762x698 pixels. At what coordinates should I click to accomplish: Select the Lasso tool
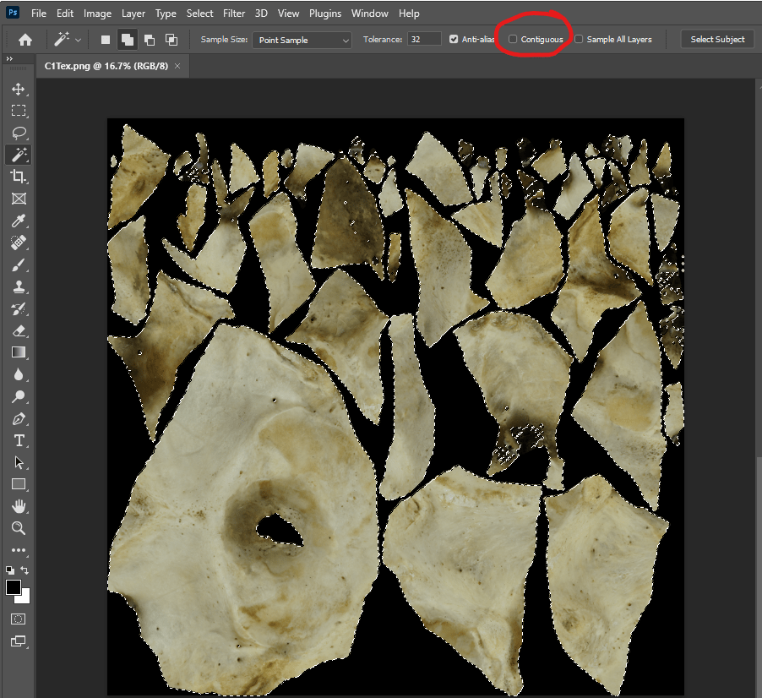click(x=18, y=133)
